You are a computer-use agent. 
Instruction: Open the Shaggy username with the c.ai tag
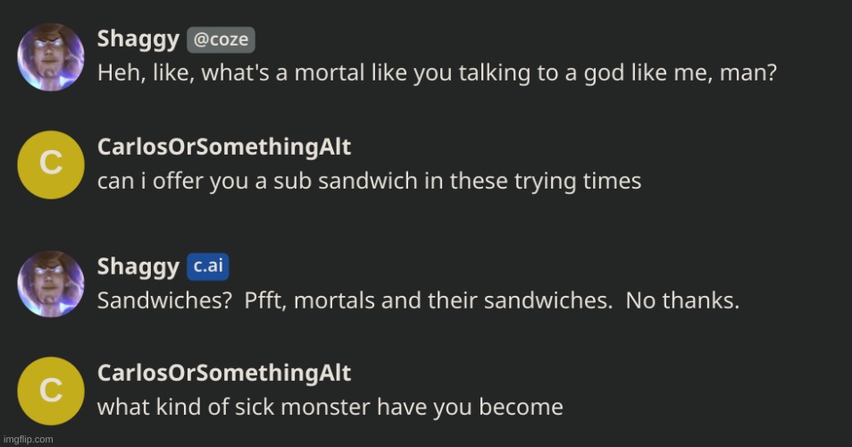pyautogui.click(x=138, y=266)
